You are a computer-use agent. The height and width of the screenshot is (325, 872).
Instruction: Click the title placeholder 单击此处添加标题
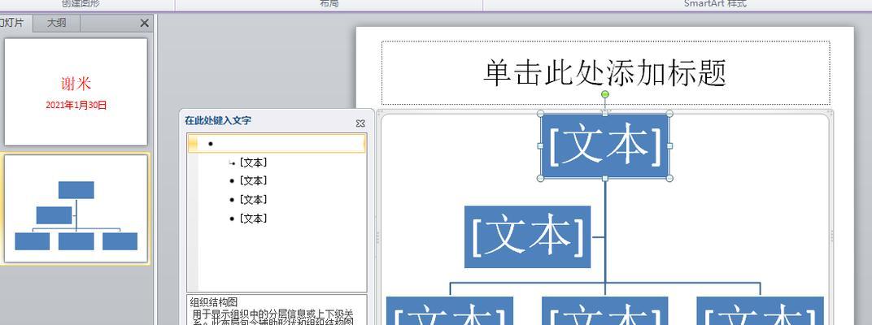pos(606,73)
